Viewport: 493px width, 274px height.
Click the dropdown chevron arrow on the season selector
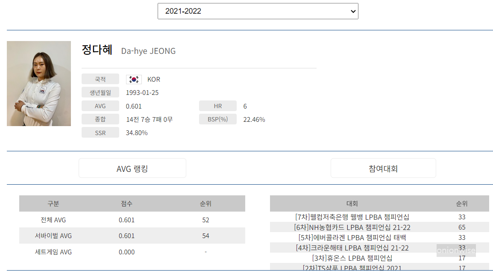click(x=352, y=11)
